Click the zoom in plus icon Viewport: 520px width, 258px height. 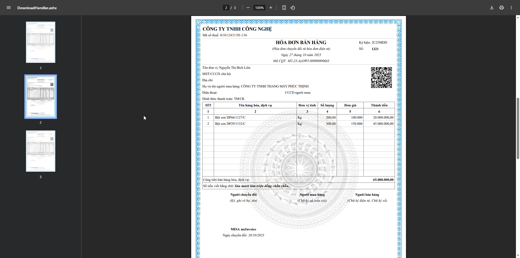coord(271,8)
